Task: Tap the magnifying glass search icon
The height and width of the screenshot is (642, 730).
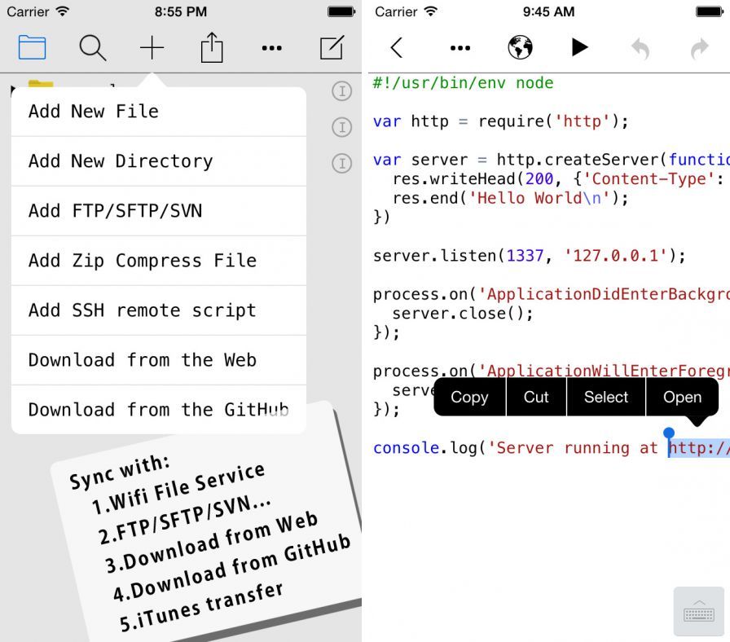Action: (x=92, y=48)
